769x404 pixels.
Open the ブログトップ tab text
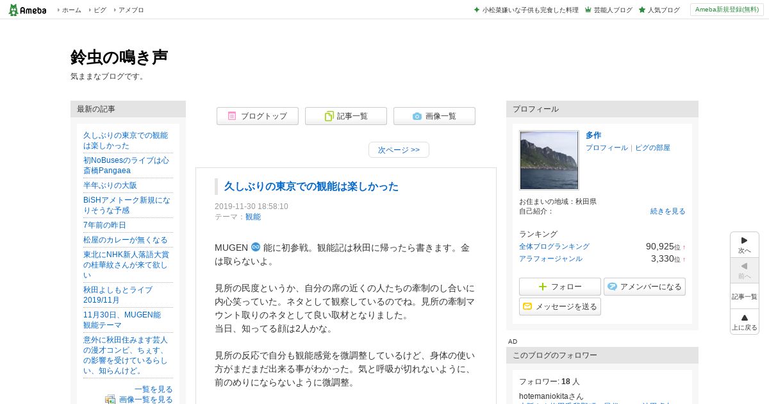point(264,116)
